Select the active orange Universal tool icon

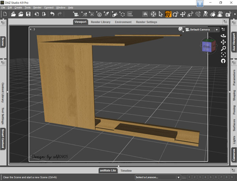pyautogui.click(x=168, y=14)
